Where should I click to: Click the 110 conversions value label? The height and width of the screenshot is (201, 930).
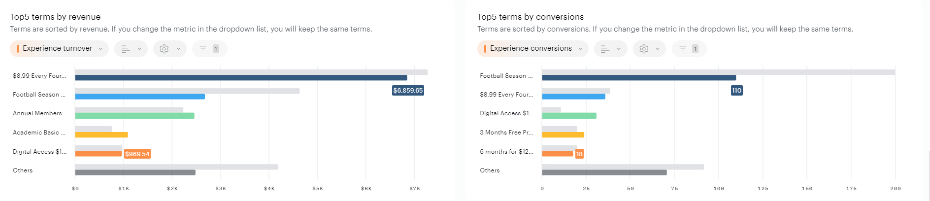736,91
